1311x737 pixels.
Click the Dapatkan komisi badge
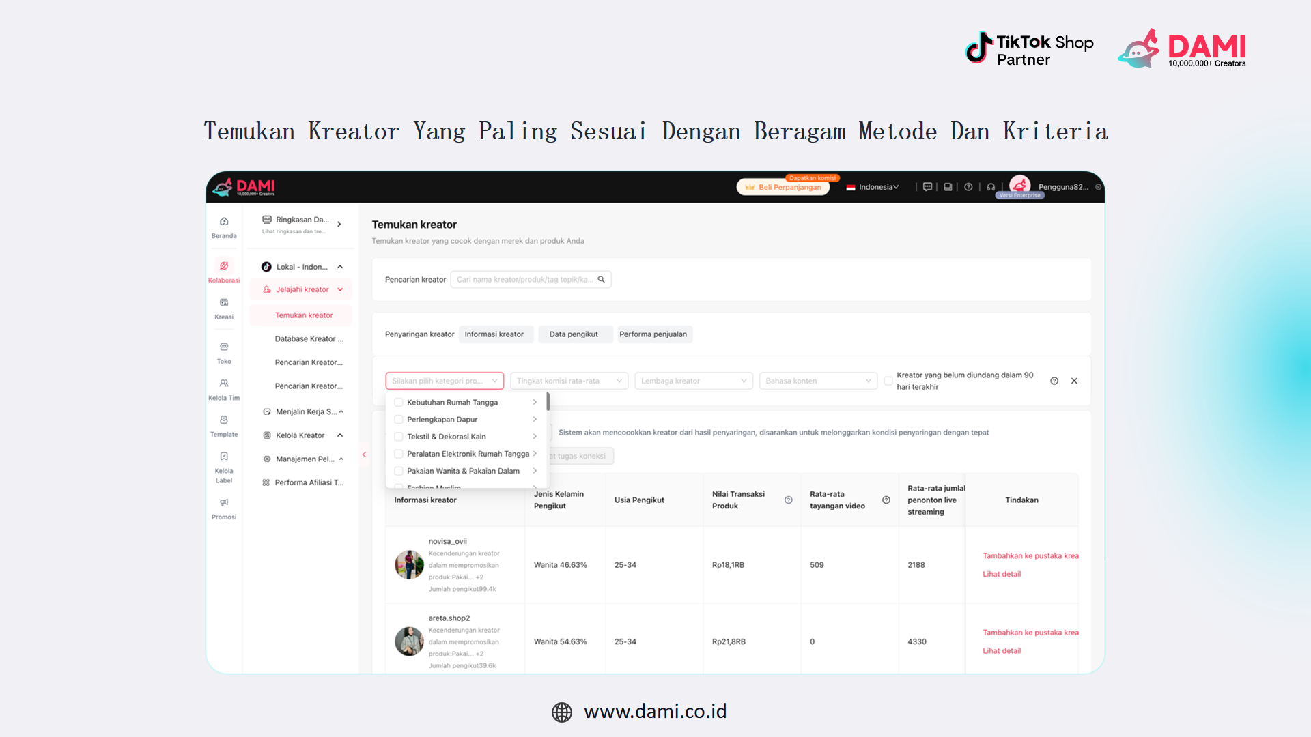tap(813, 178)
